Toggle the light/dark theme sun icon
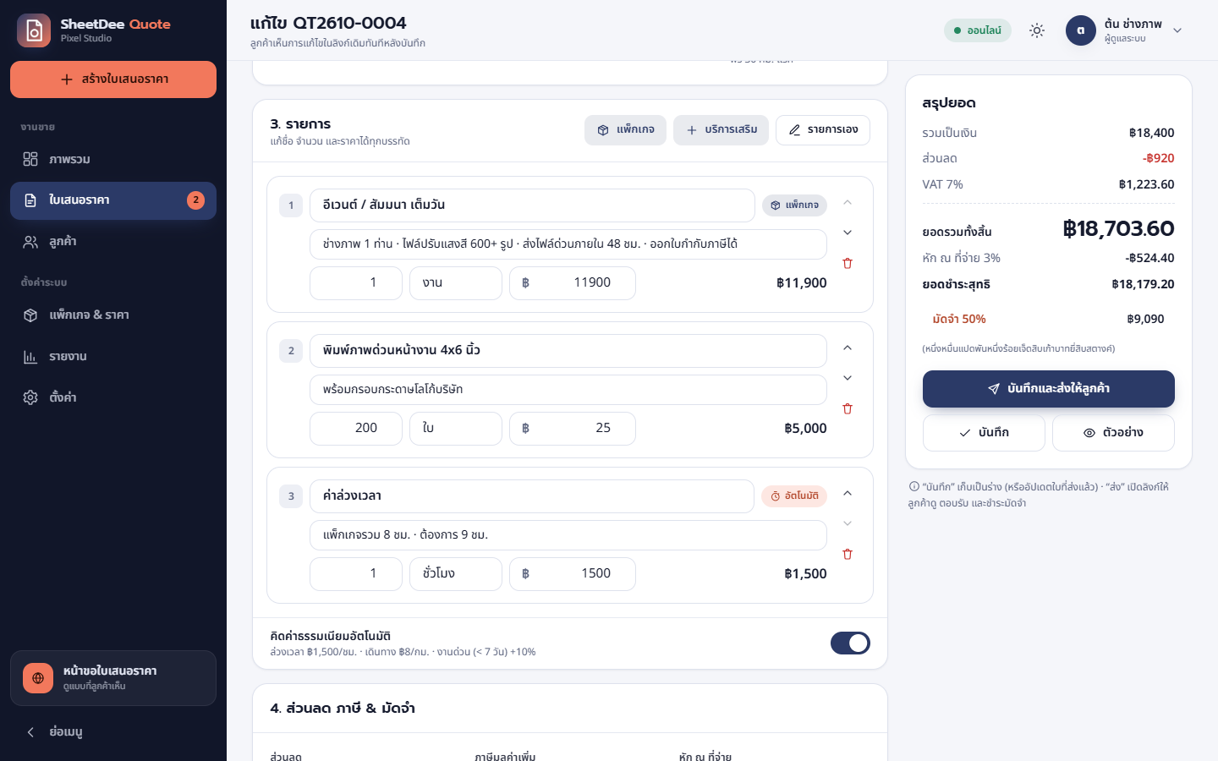 (x=1037, y=30)
